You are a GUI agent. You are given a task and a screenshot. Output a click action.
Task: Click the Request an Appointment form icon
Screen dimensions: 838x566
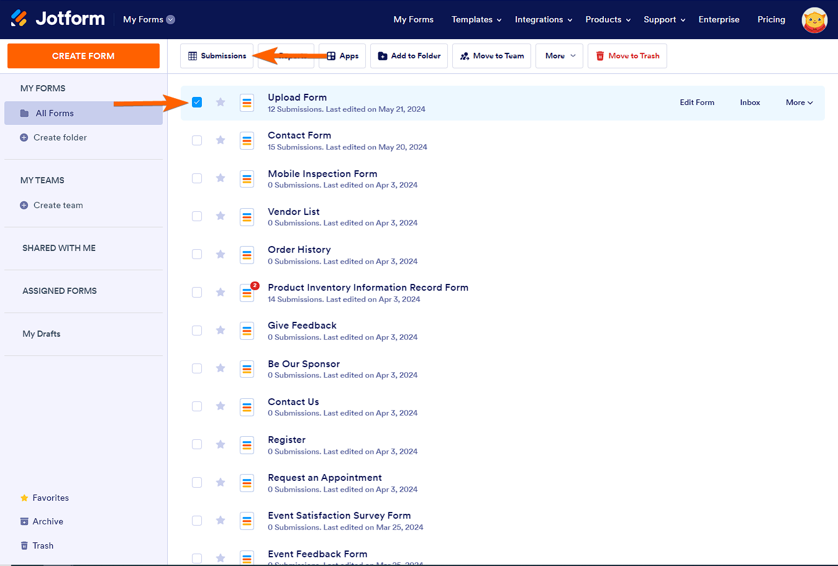(x=247, y=483)
